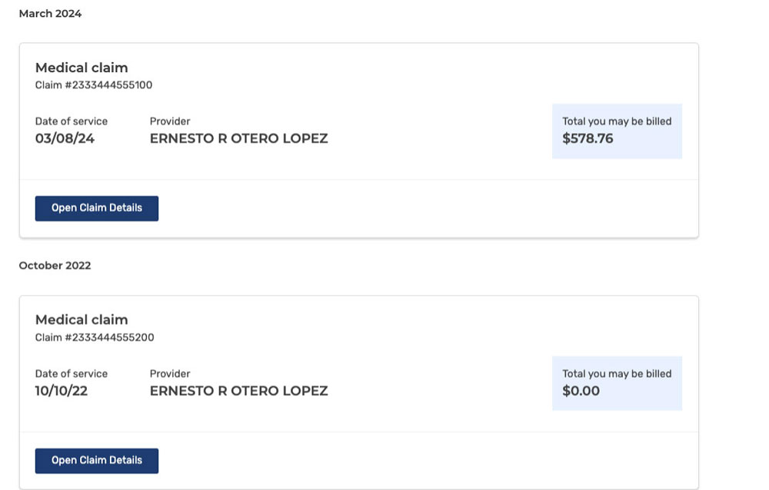Click the Provider label in first card

(170, 121)
